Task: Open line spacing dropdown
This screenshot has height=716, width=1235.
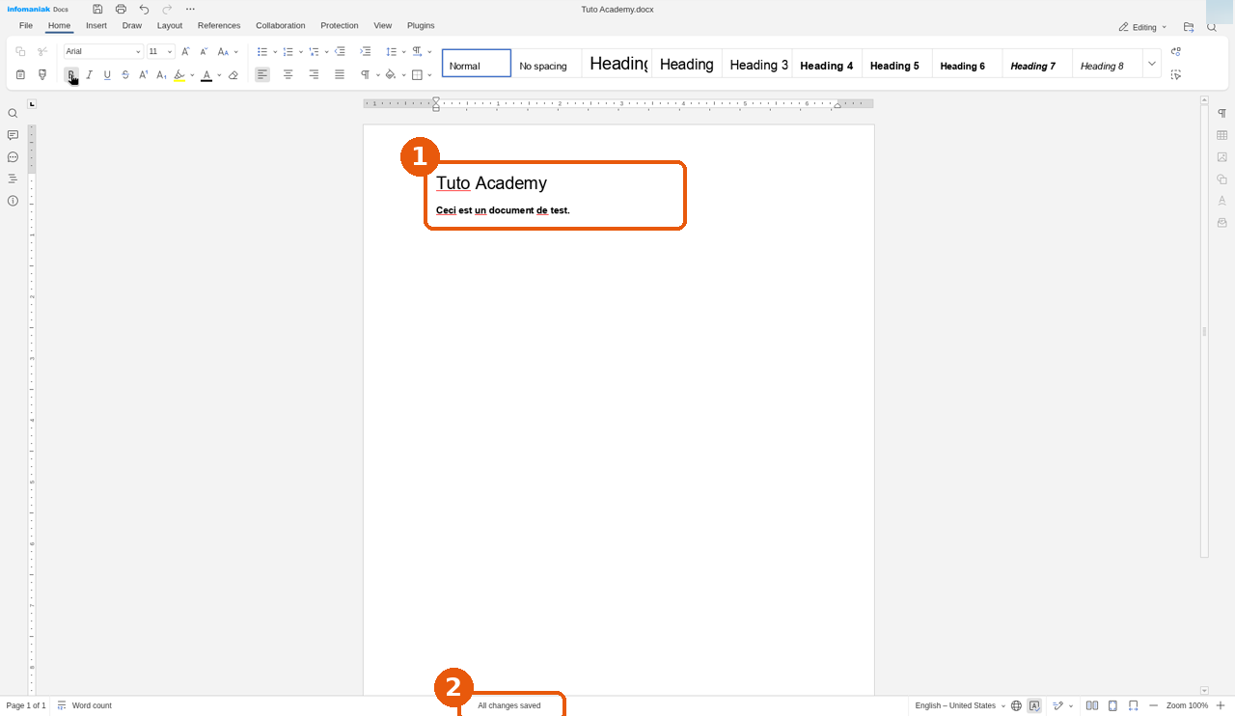Action: click(395, 51)
